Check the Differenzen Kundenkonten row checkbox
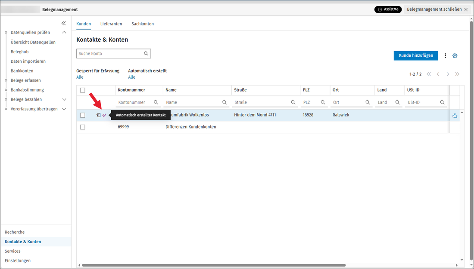The width and height of the screenshot is (474, 269). coord(83,127)
